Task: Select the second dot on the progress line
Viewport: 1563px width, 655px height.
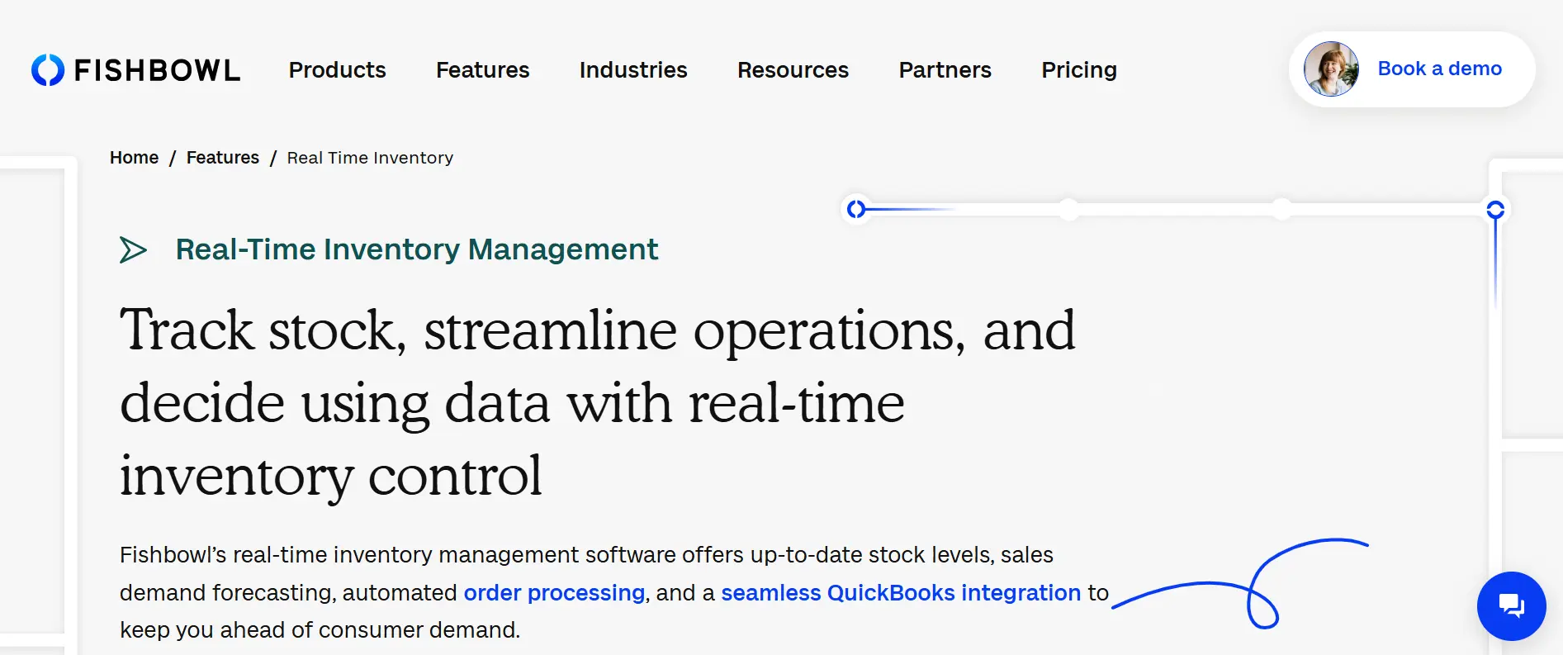Action: click(x=1069, y=210)
